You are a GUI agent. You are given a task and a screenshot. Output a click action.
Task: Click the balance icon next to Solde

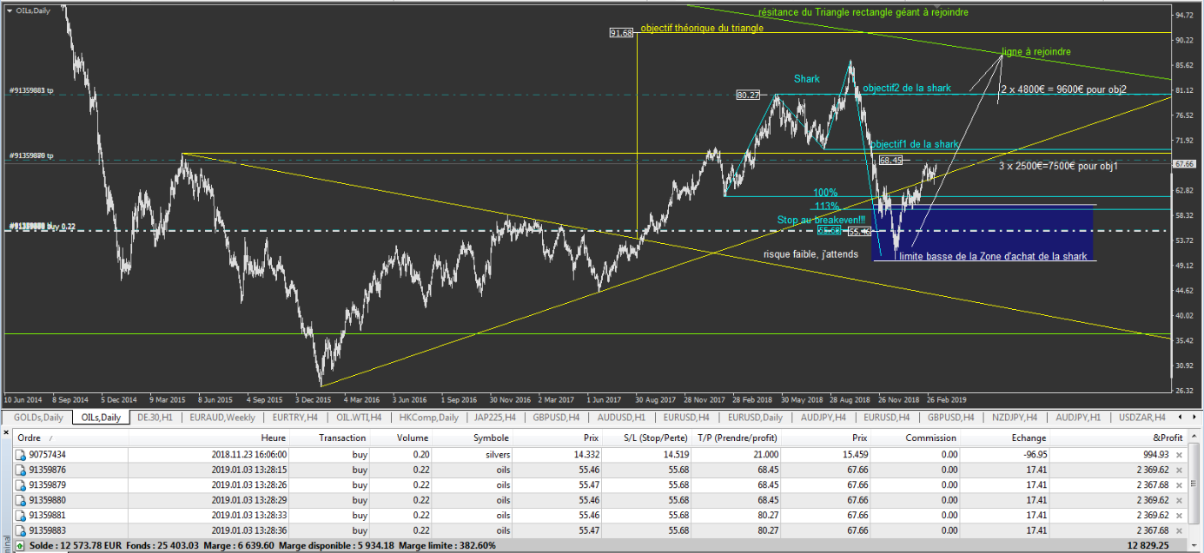pyautogui.click(x=21, y=545)
